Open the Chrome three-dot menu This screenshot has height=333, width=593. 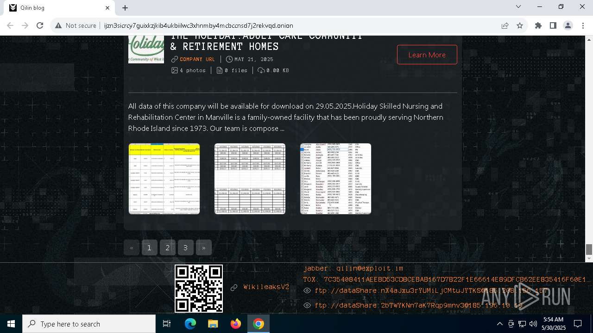583,25
